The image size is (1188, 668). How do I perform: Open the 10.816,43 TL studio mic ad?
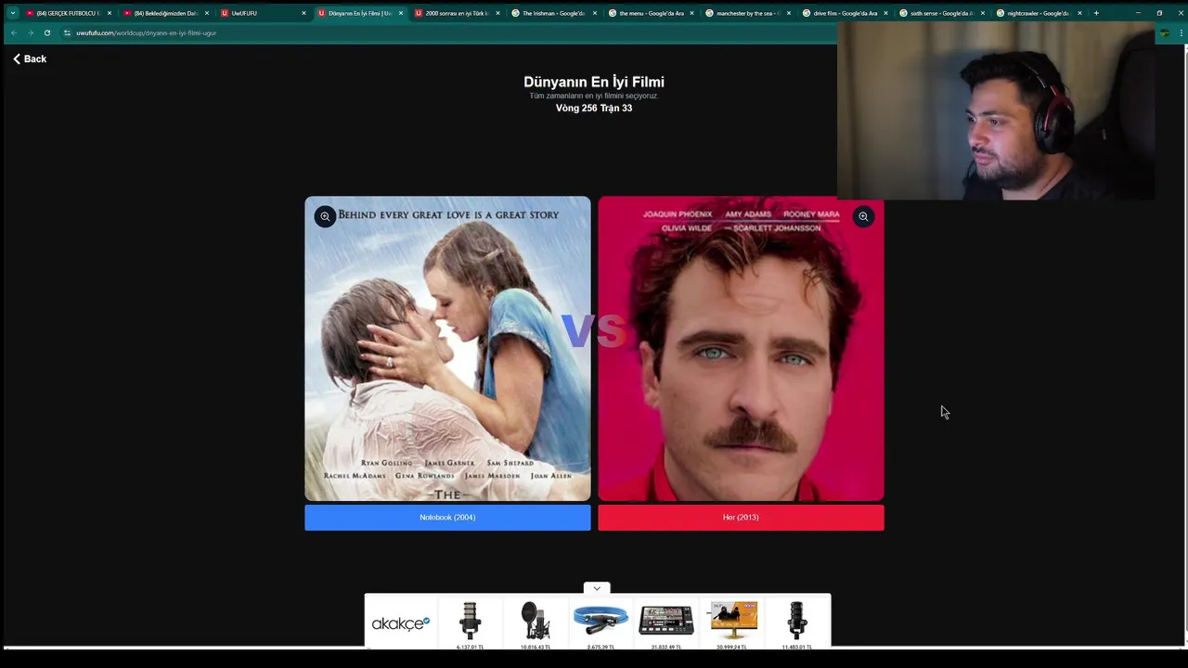pyautogui.click(x=536, y=623)
